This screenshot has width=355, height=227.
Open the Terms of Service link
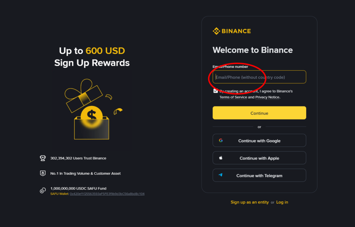coord(233,97)
